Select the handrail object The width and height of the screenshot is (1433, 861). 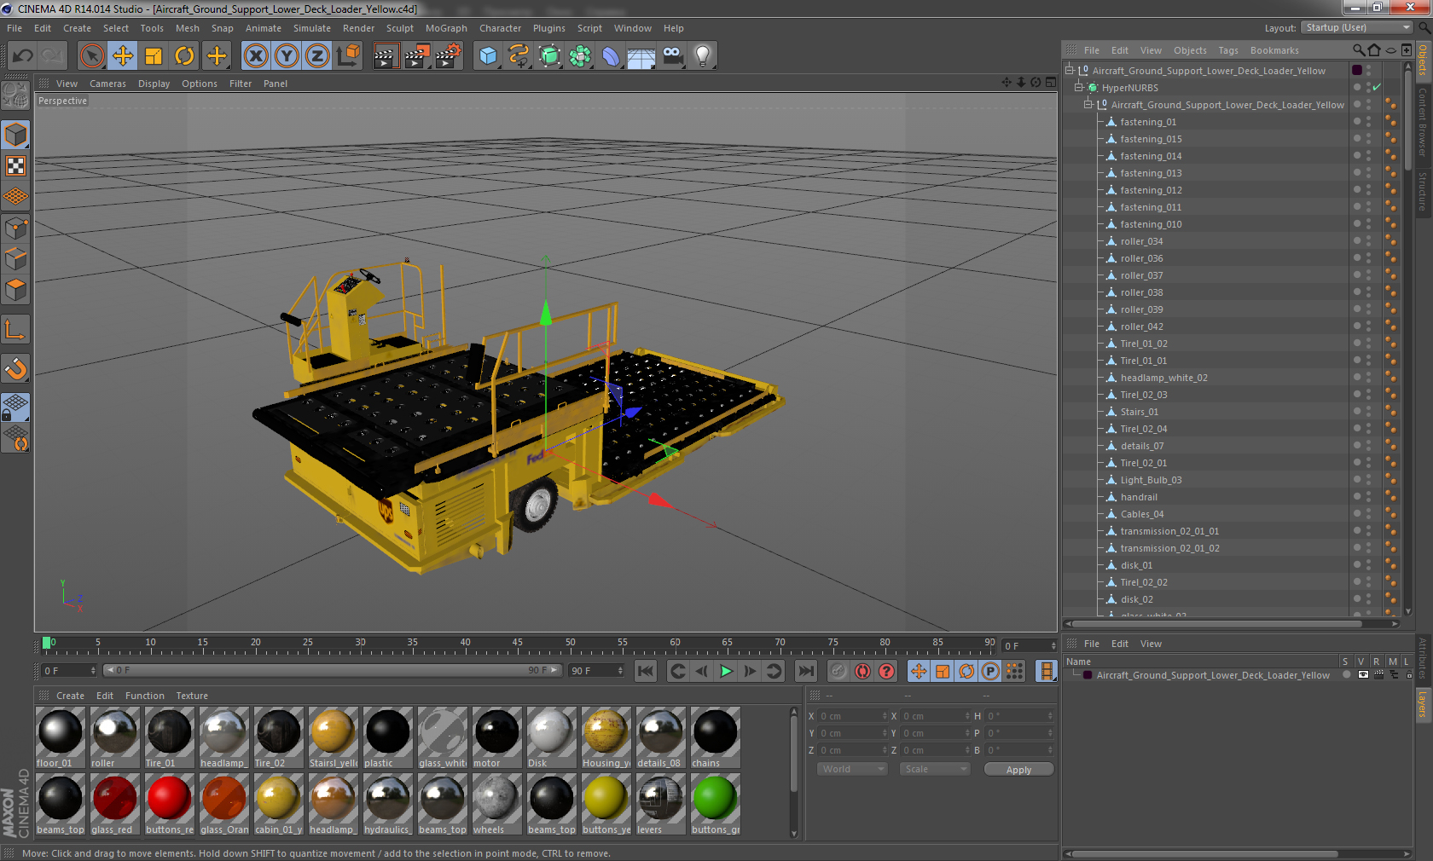pos(1138,497)
